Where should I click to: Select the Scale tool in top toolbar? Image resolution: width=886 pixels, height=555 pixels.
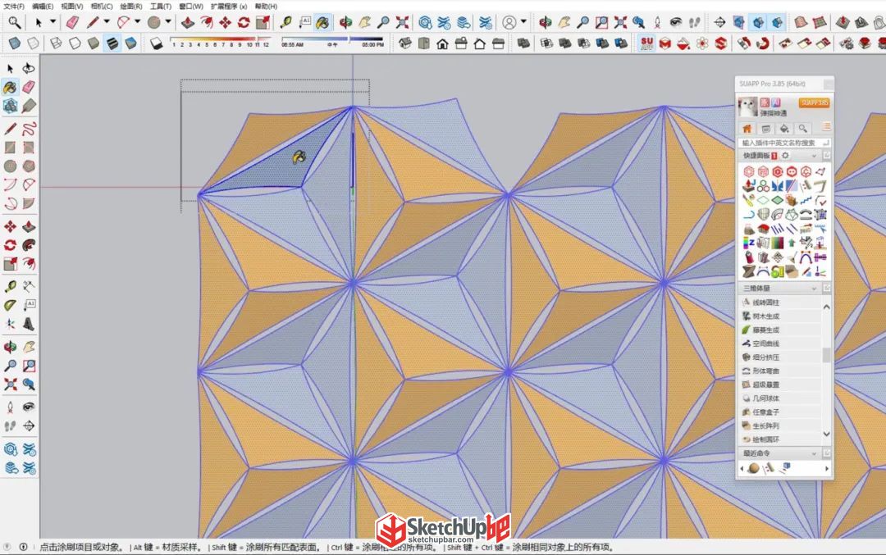[x=263, y=23]
